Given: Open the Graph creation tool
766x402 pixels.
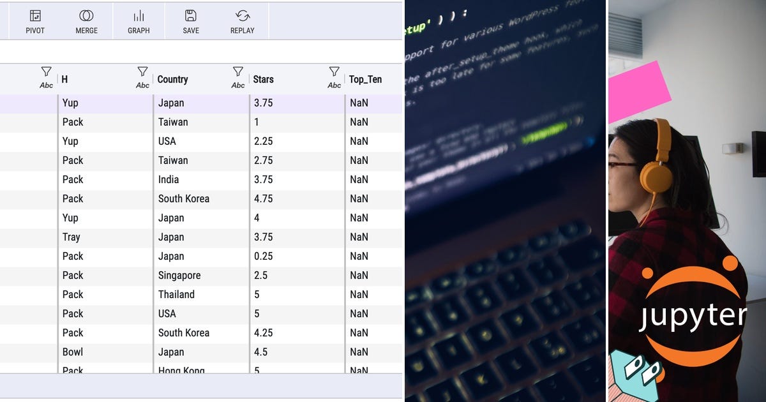Looking at the screenshot, I should point(139,20).
